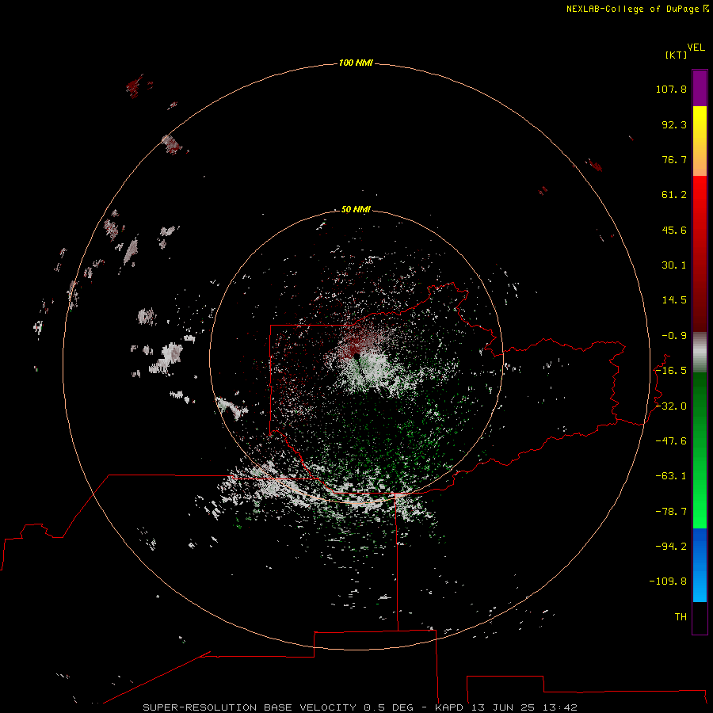Click the 61.2 velocity scale value
This screenshot has width=713, height=713.
tap(674, 195)
